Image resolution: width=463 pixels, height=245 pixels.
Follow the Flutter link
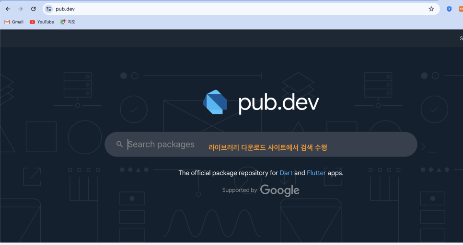(316, 173)
